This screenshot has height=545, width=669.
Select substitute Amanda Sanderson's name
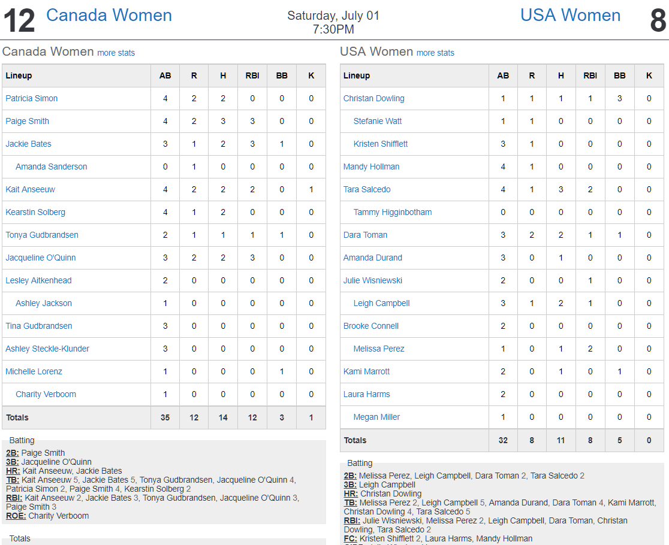click(x=51, y=166)
